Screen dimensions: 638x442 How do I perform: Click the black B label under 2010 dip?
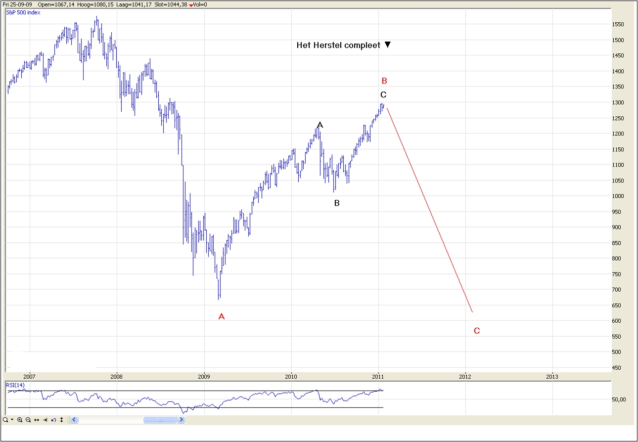pos(337,203)
